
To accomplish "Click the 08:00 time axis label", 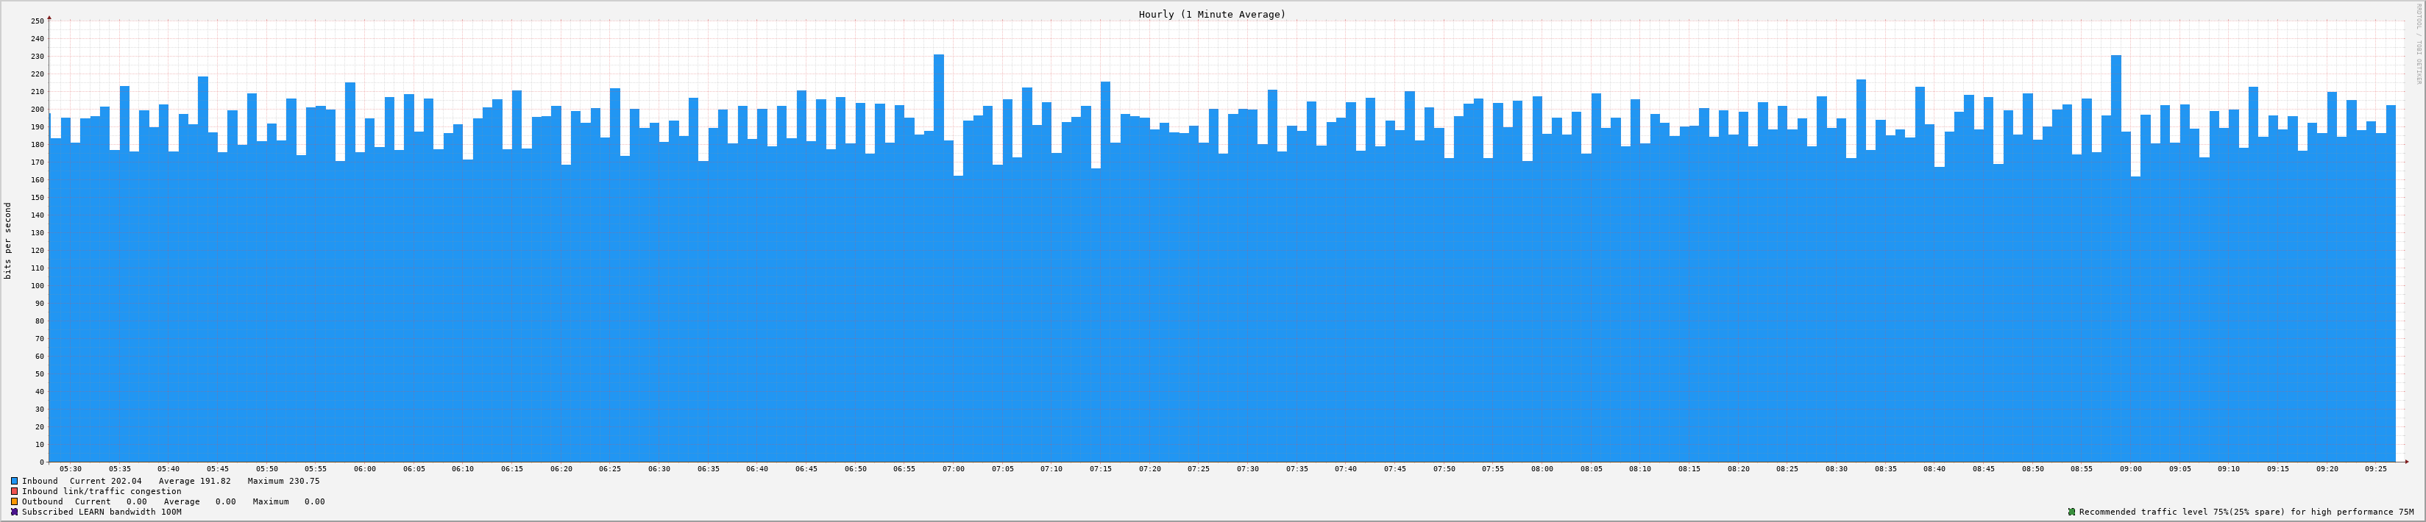I will click(x=1542, y=468).
